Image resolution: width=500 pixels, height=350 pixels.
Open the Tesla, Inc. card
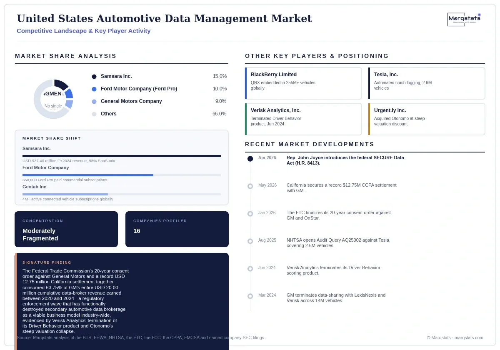click(427, 83)
